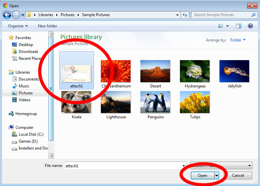The image size is (260, 186).
Task: Open Local Disk (C:) drive
Action: coord(31,134)
